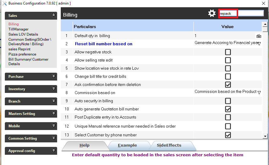Open the SideEffects tab
The height and width of the screenshot is (165, 269).
169,145
